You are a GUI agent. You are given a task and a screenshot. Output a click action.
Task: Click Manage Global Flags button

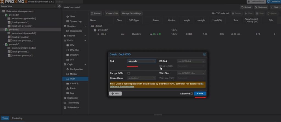131,14
